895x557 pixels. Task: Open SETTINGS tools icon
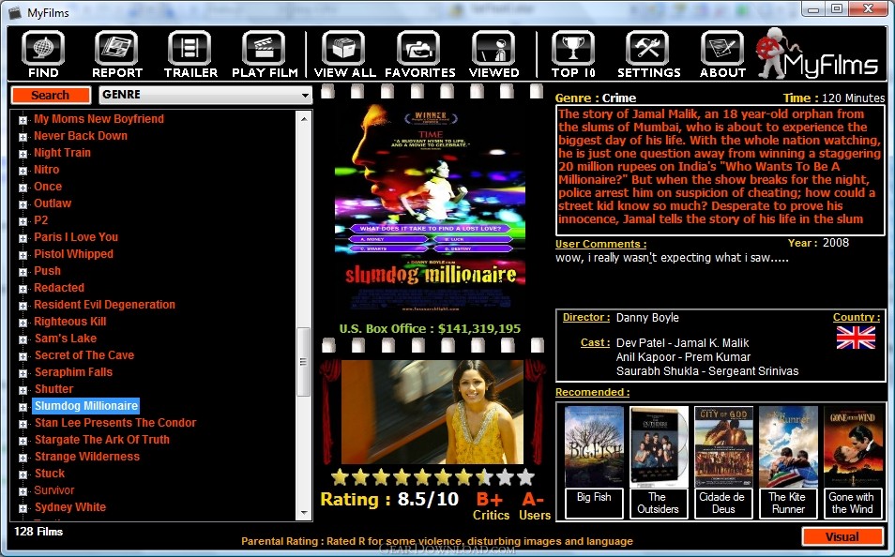(x=649, y=54)
